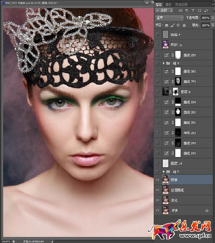Click the adjustment layer filter icon
Image resolution: width=215 pixels, height=243 pixels.
(x=187, y=11)
